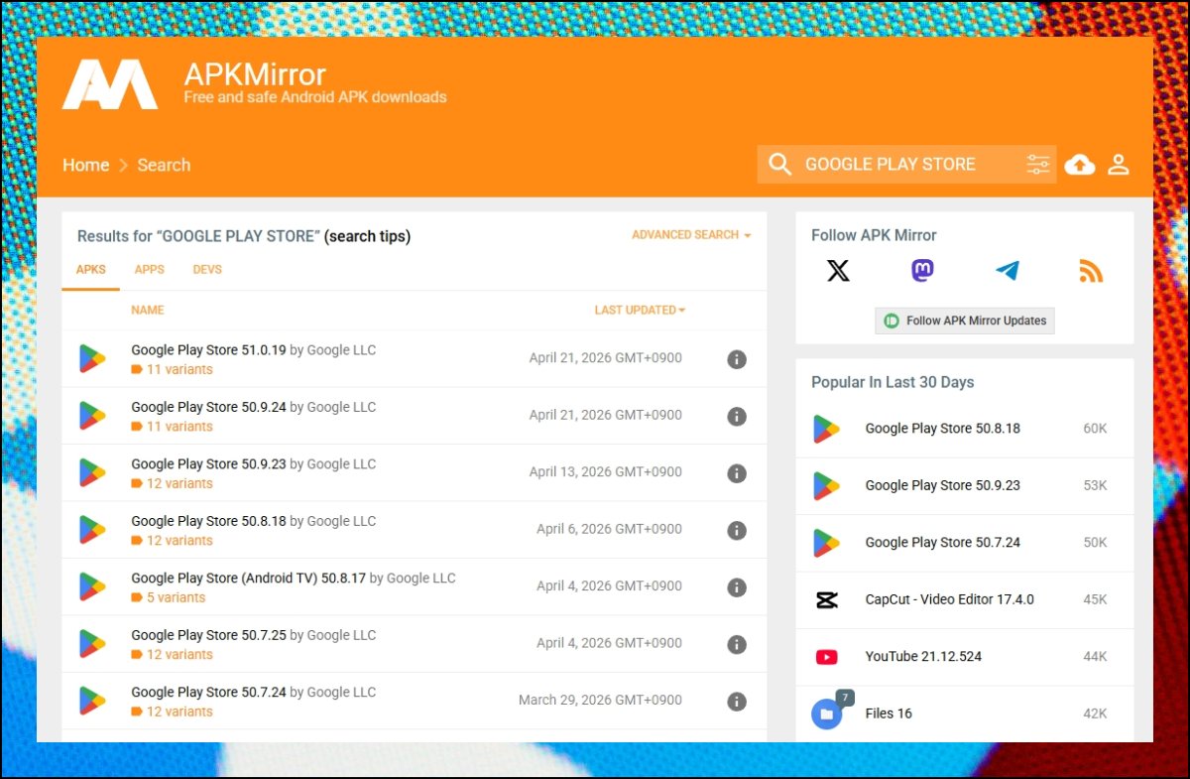This screenshot has height=779, width=1190.
Task: Open the Mastodon follow icon
Action: 922,270
